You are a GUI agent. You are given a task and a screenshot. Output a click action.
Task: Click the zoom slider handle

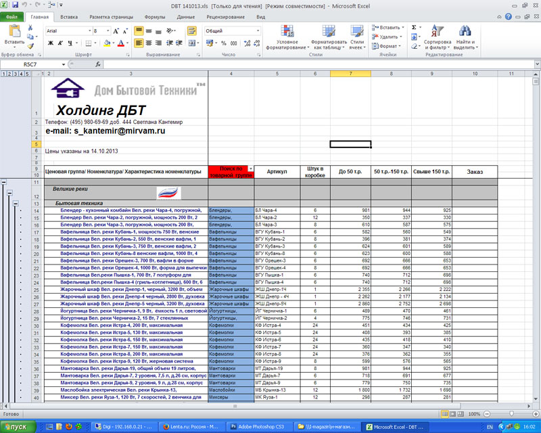click(x=511, y=413)
